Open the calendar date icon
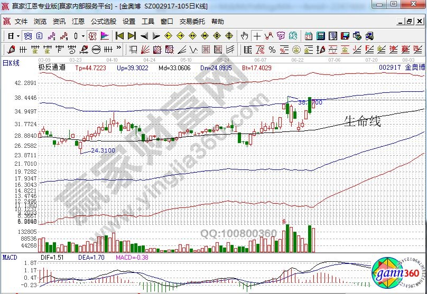Image resolution: width=427 pixels, height=294 pixels. click(x=309, y=36)
